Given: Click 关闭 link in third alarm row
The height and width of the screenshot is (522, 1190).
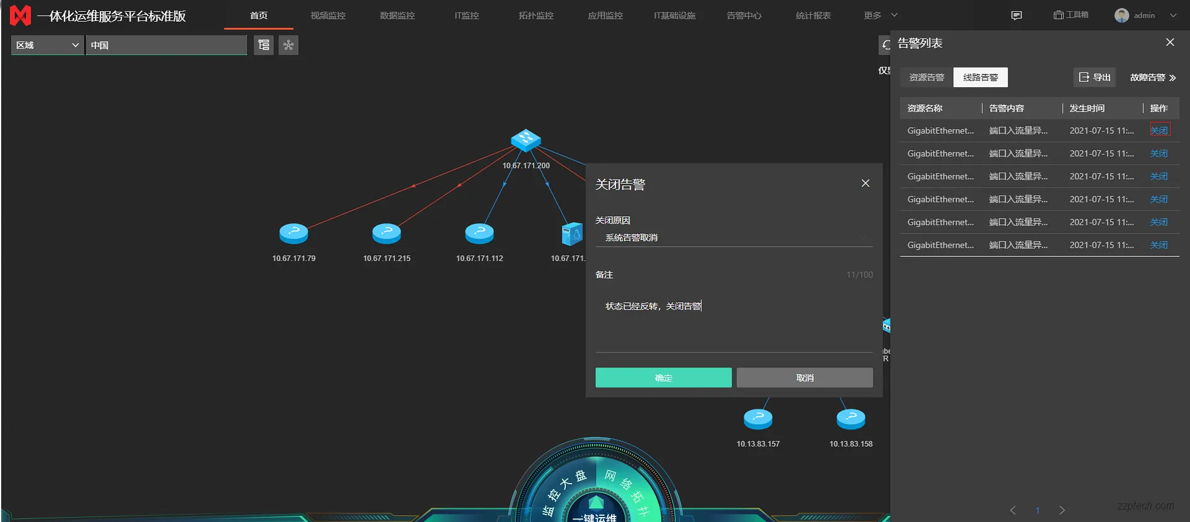Looking at the screenshot, I should click(x=1159, y=176).
